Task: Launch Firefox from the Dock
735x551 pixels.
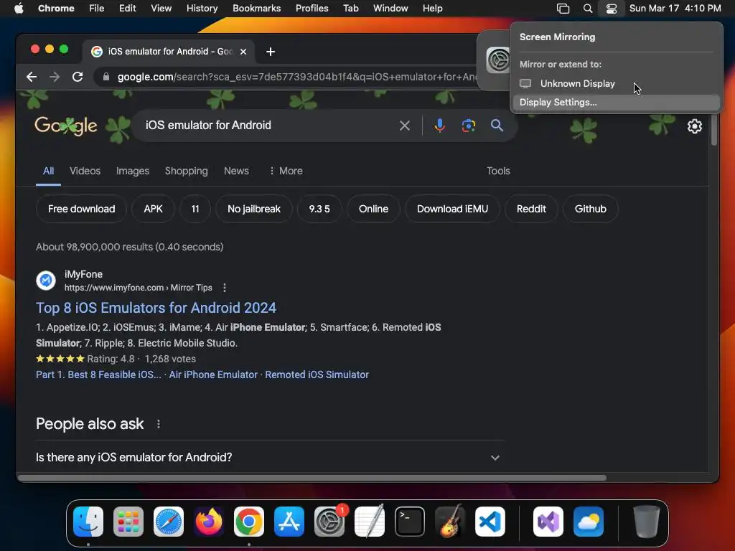Action: pyautogui.click(x=209, y=522)
